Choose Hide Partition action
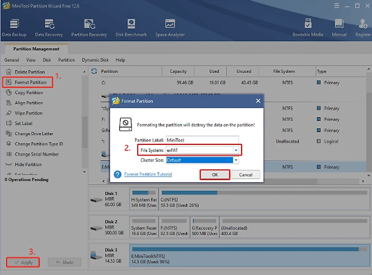 coord(28,164)
